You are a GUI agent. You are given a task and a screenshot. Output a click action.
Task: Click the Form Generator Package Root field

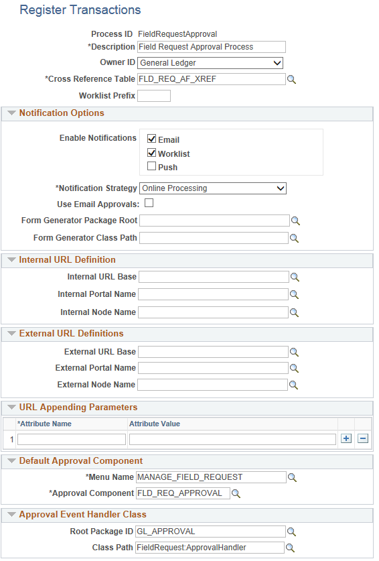click(214, 221)
